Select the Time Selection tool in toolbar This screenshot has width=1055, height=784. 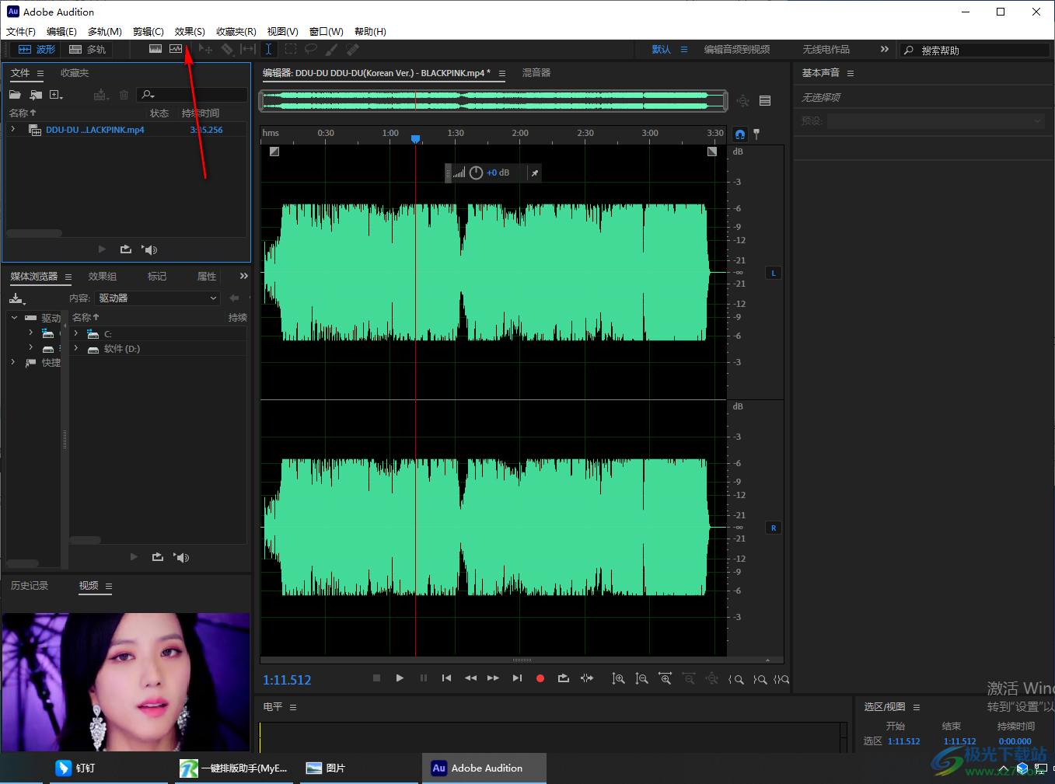[x=268, y=49]
